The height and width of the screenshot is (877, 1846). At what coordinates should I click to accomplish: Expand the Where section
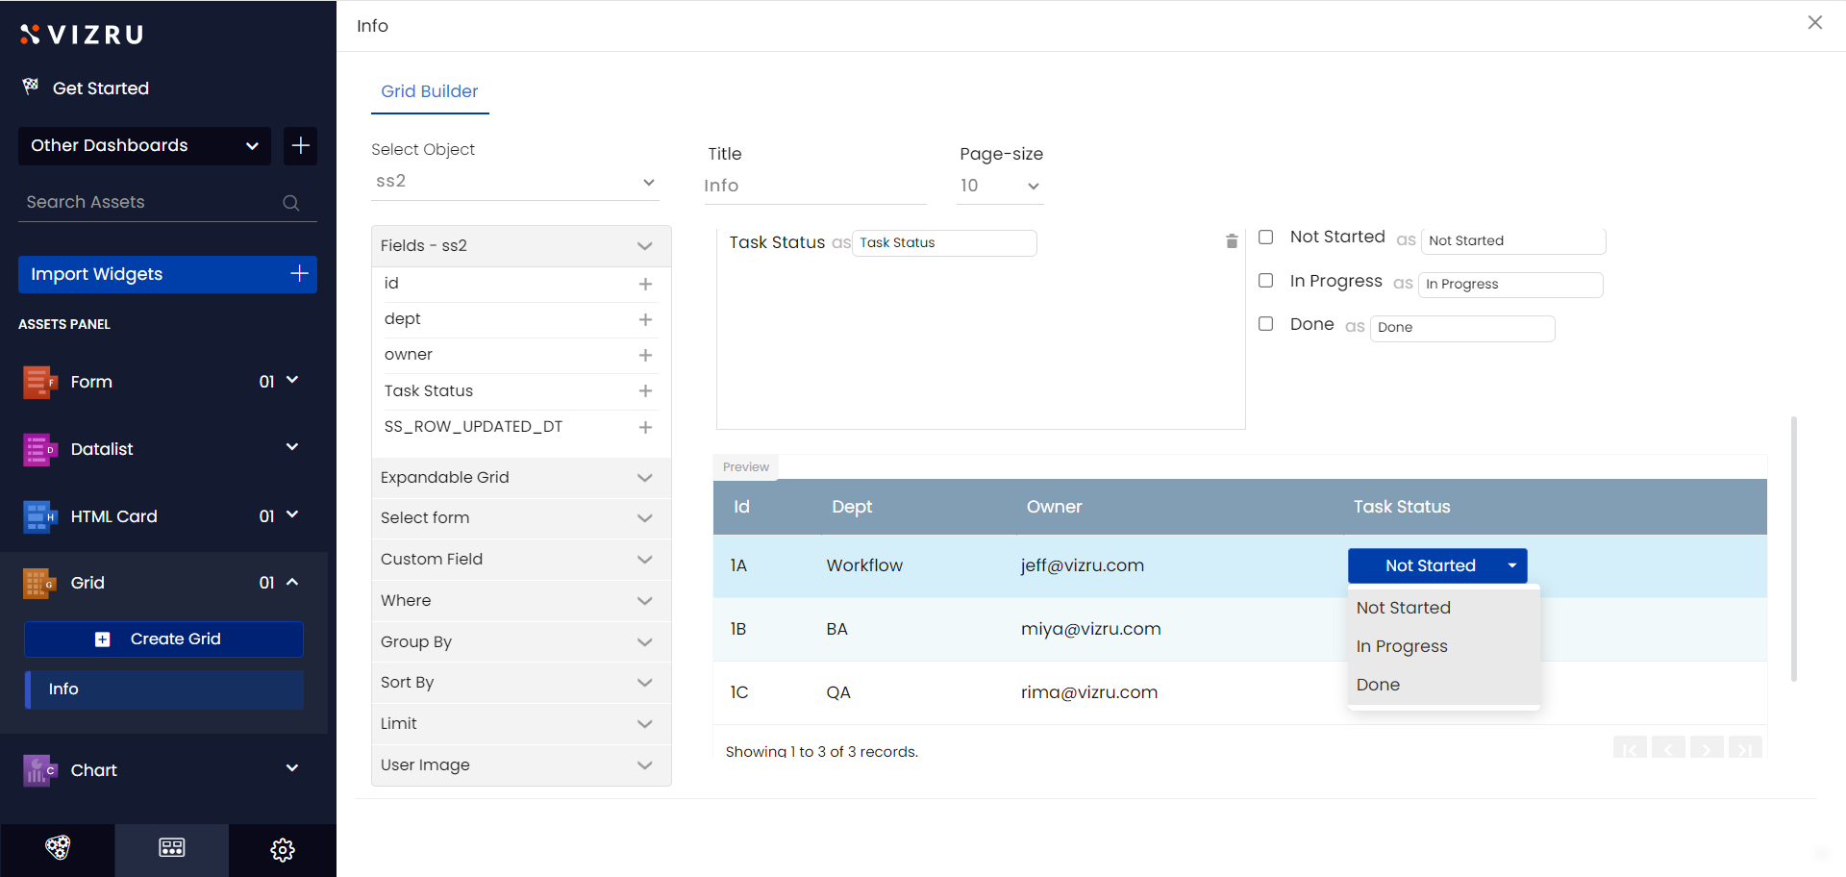520,601
